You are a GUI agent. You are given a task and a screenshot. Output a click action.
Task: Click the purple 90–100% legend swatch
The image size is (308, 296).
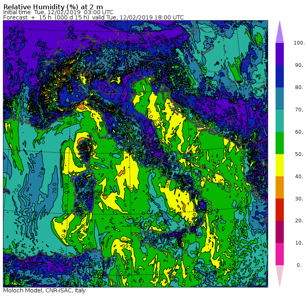pyautogui.click(x=280, y=54)
